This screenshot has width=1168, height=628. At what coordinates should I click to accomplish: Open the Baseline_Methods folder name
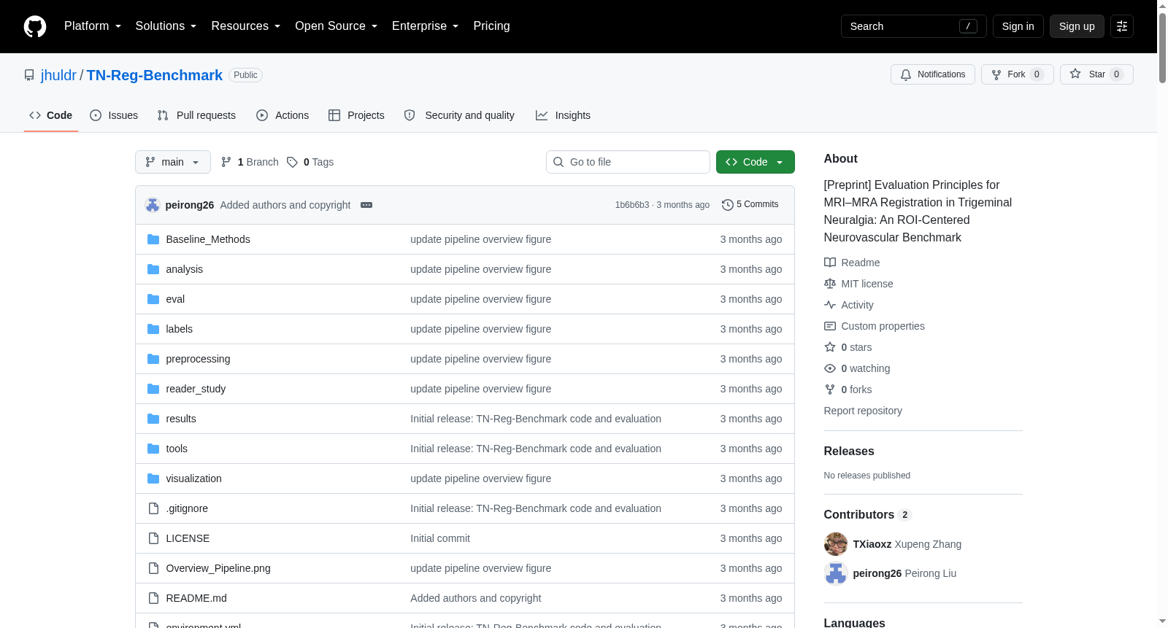[208, 239]
